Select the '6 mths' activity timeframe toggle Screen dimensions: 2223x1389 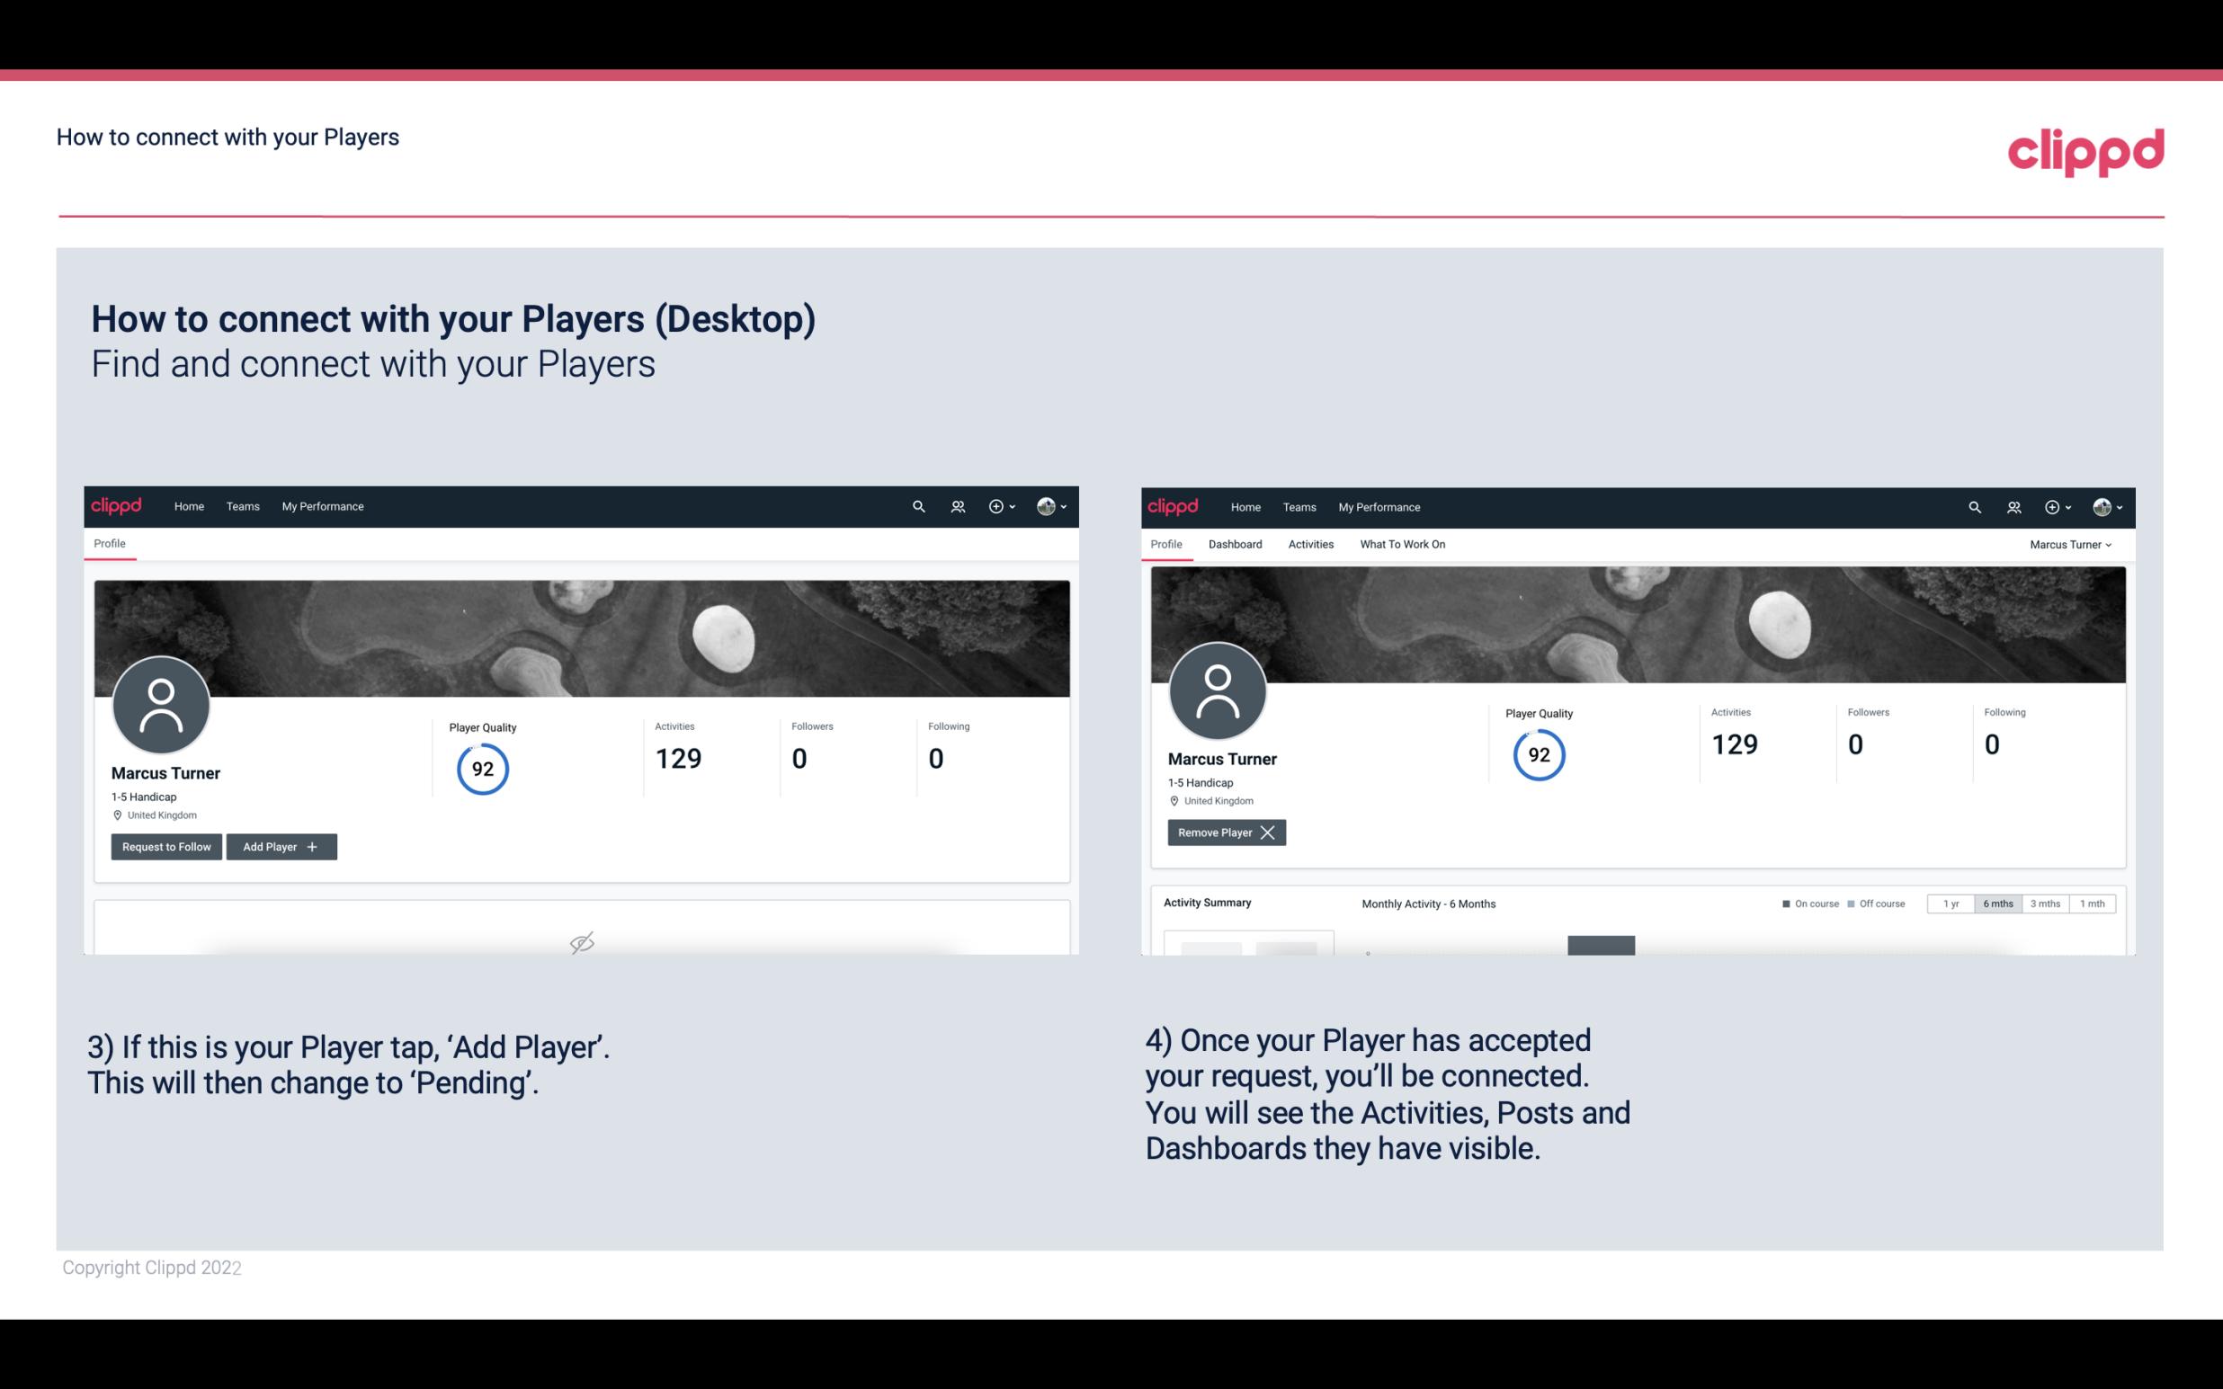click(x=1997, y=903)
